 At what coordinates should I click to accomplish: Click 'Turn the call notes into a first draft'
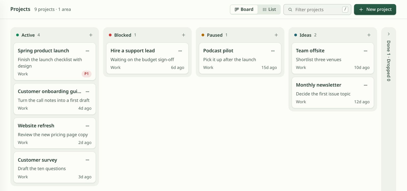(x=54, y=100)
